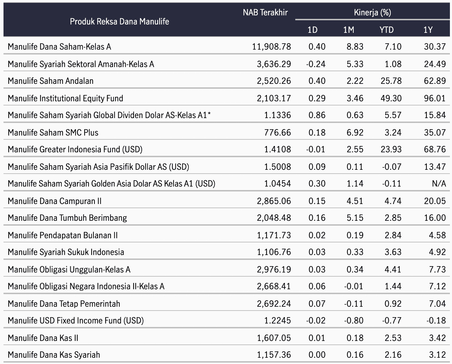This screenshot has width=452, height=364.
Task: Click the N/A value for Golden Asia
Action: coord(439,184)
